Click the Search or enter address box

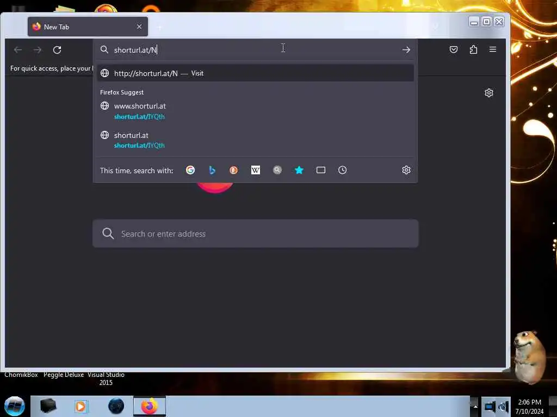tap(256, 233)
